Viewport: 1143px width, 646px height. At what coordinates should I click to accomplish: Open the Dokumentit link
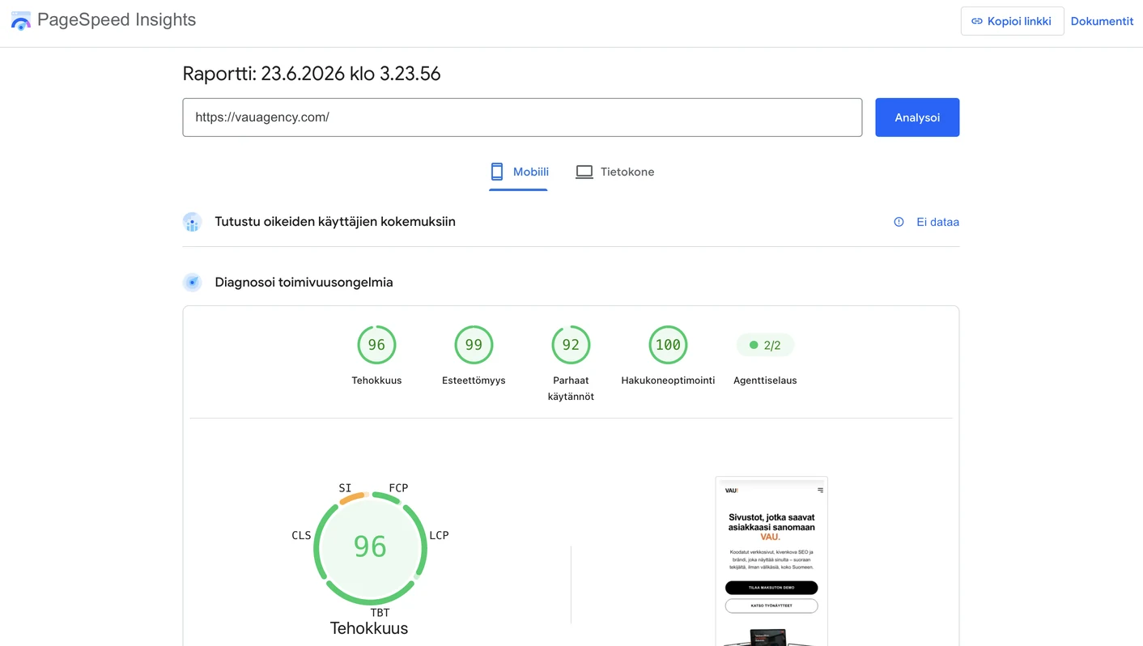point(1102,21)
